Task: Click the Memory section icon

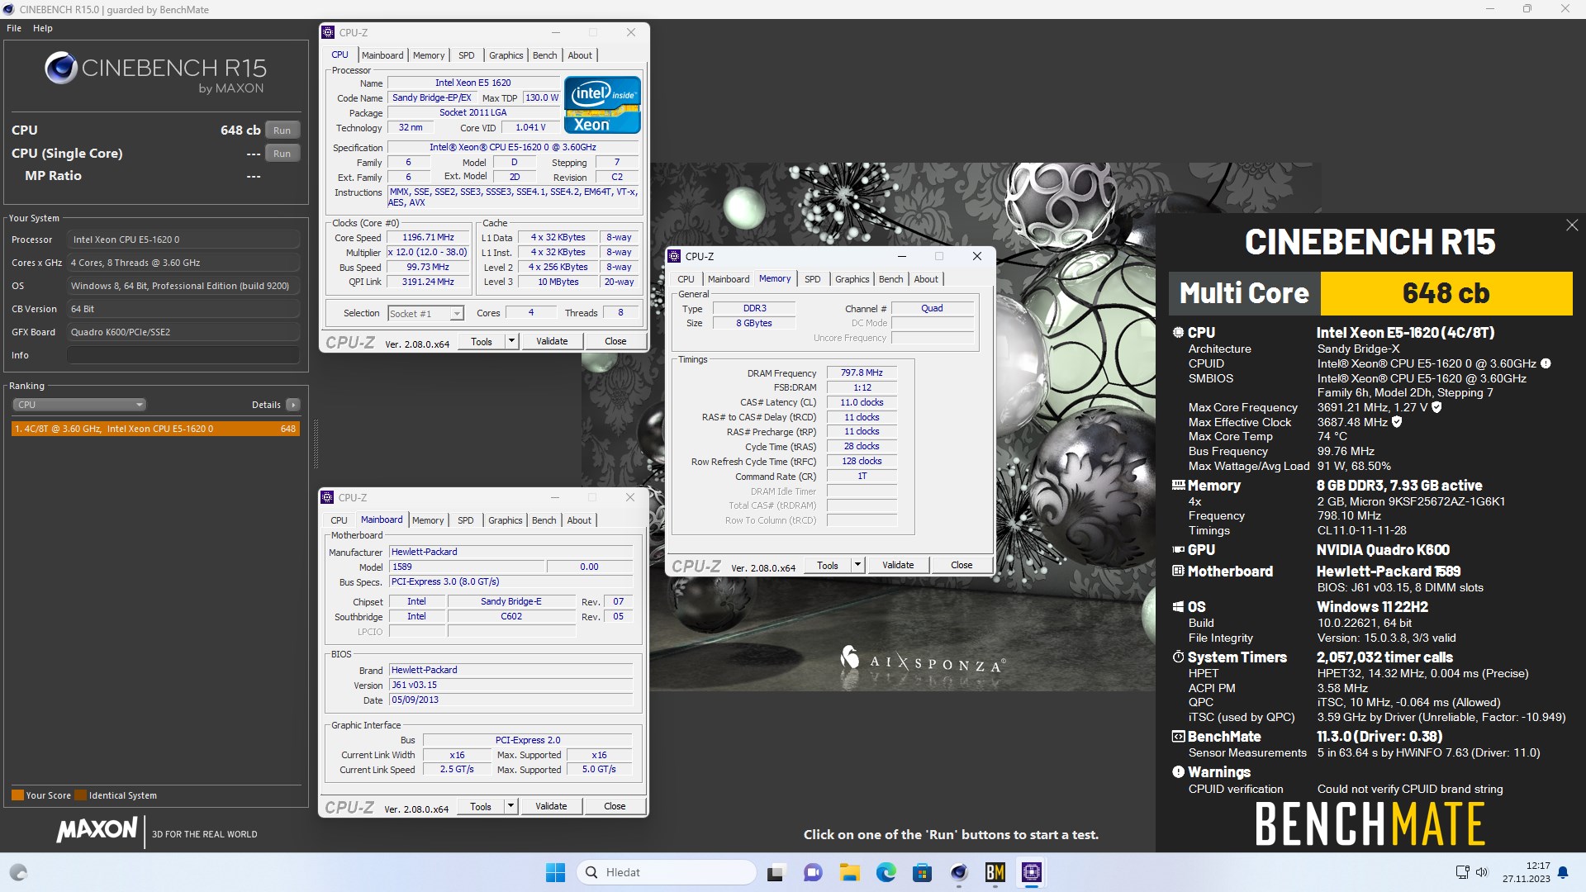Action: (1179, 486)
